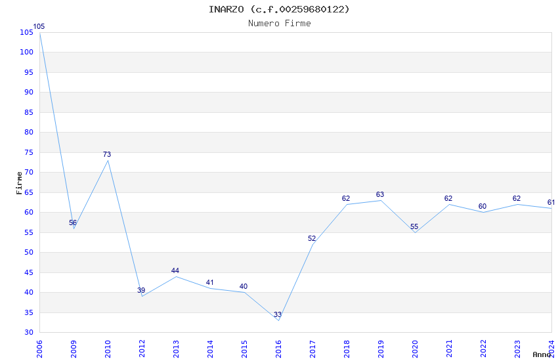Click the data label 60 at 2022
This screenshot has height=361, width=558.
point(483,206)
